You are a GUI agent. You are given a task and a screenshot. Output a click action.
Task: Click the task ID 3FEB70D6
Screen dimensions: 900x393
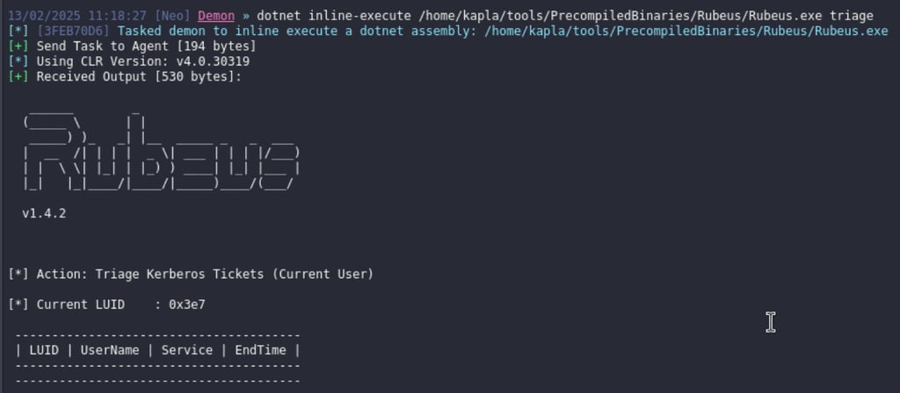[80, 31]
